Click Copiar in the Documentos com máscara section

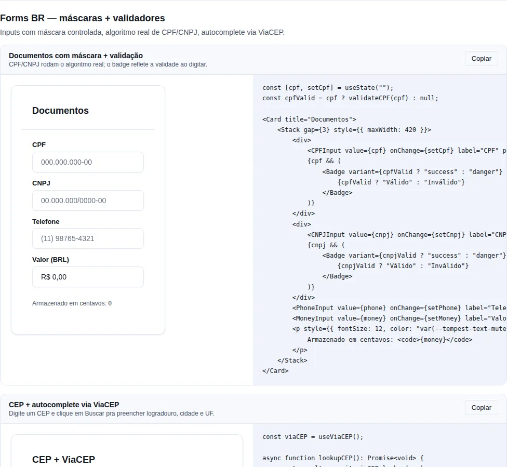click(x=481, y=59)
